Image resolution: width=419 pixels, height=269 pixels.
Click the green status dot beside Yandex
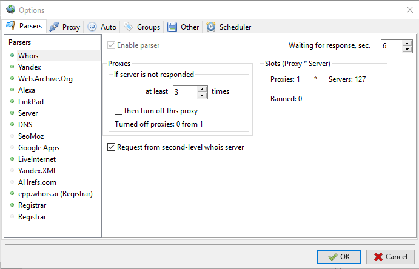click(x=12, y=67)
